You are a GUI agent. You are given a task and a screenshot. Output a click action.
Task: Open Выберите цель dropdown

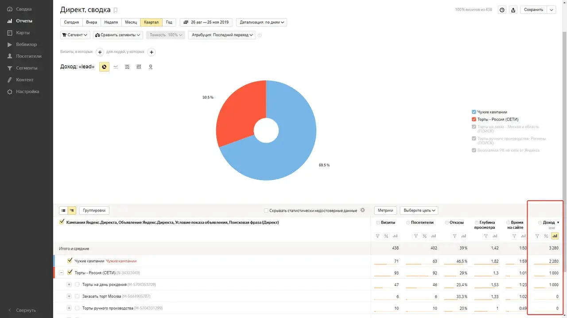point(419,211)
